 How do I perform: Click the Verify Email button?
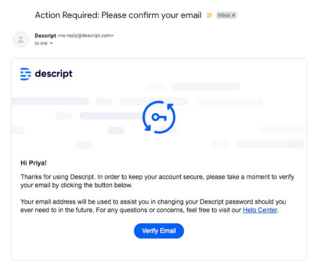159,231
